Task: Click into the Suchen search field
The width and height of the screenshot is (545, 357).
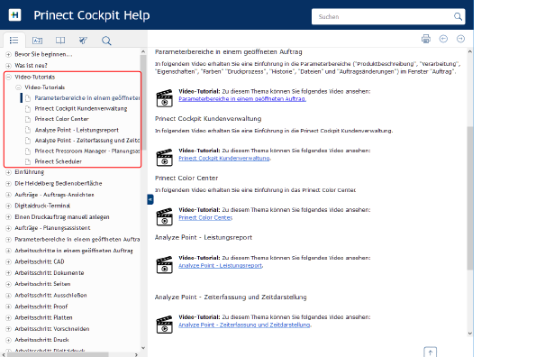Action: 382,16
